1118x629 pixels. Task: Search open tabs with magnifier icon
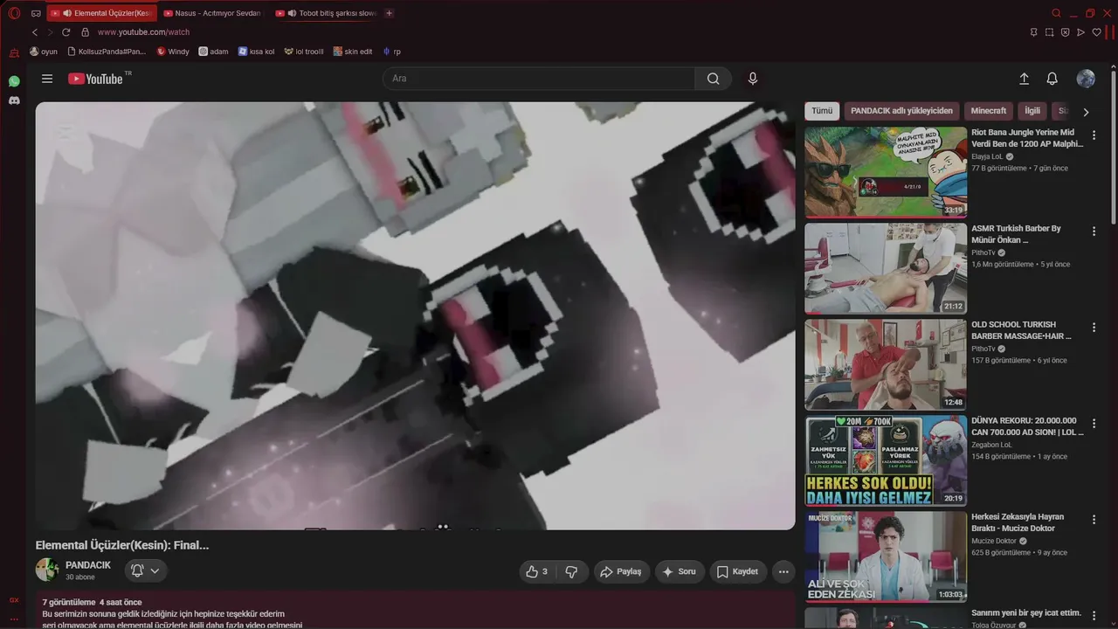[1057, 13]
